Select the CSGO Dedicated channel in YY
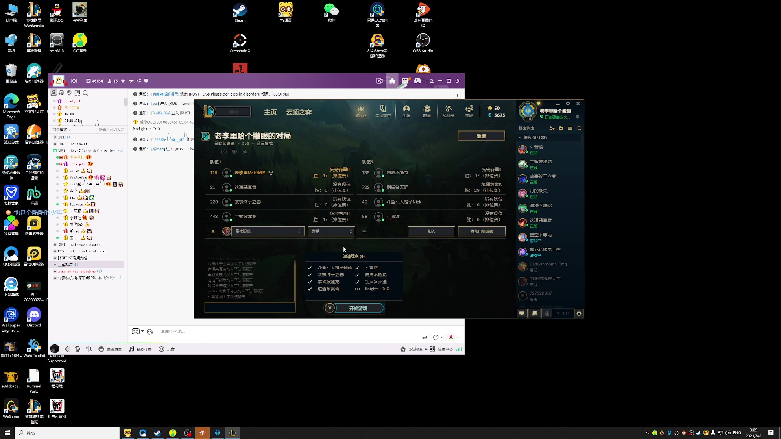Viewport: 781px width, 439px height. pos(81,251)
